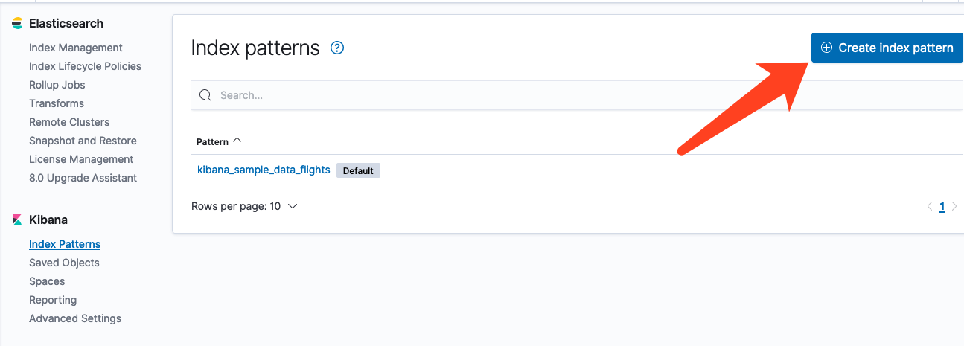Click the Kibana logo icon
Screen dimensions: 964x346
click(x=17, y=220)
